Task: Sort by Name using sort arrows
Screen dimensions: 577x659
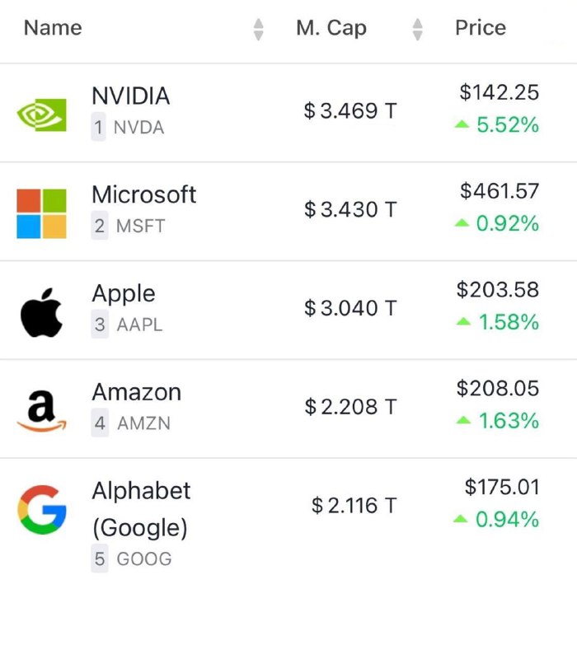Action: (259, 30)
